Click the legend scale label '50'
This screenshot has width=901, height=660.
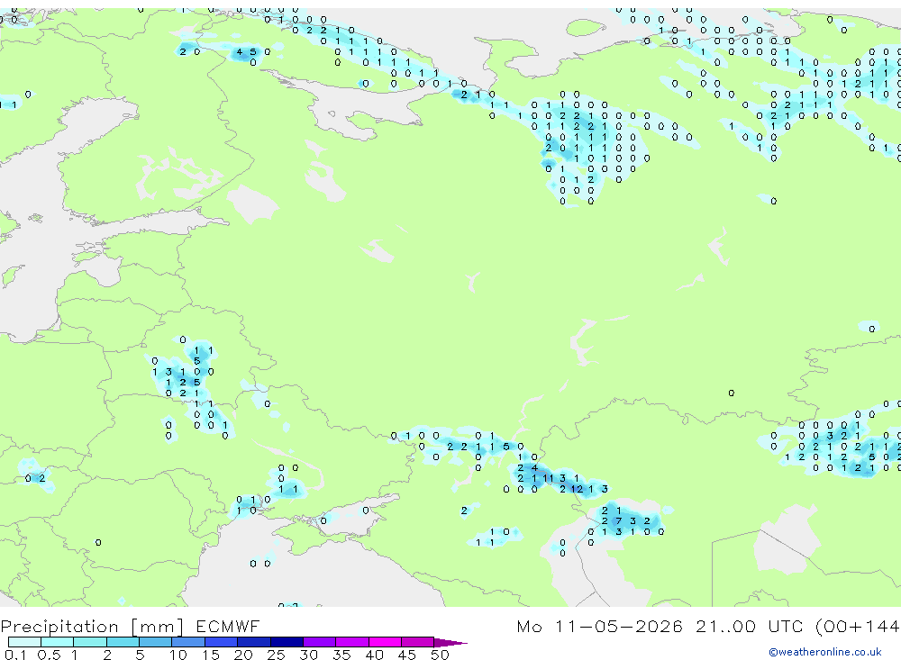440,655
